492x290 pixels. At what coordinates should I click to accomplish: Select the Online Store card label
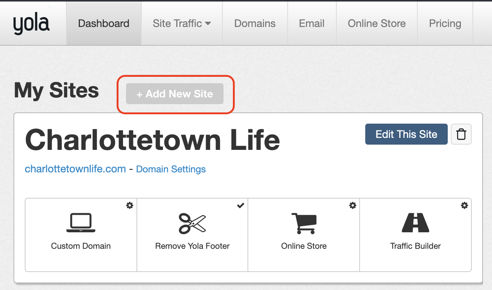click(x=304, y=246)
